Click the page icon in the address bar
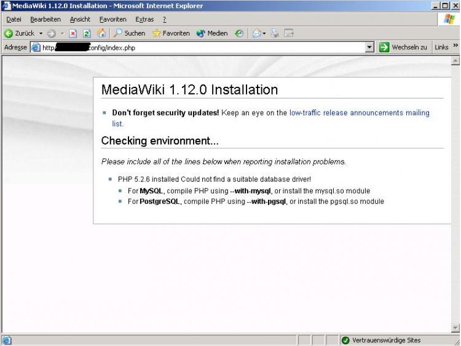461x346 pixels. coord(36,47)
